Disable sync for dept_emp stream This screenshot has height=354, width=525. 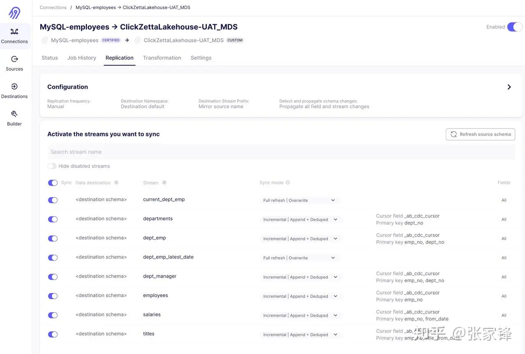(x=53, y=239)
